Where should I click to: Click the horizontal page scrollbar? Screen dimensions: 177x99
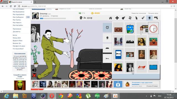(x=87, y=91)
